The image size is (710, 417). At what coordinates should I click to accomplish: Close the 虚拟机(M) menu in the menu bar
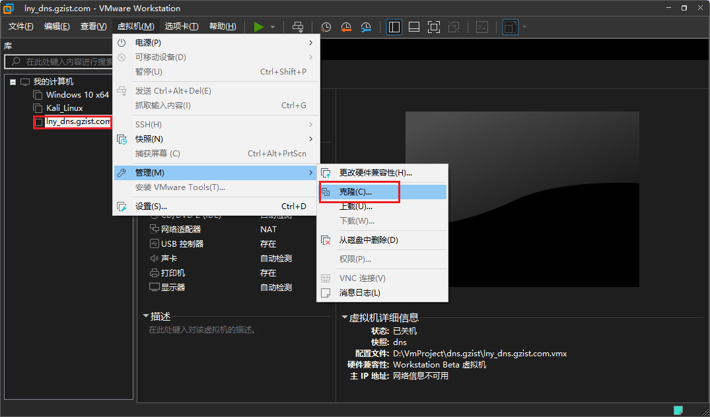click(x=135, y=26)
